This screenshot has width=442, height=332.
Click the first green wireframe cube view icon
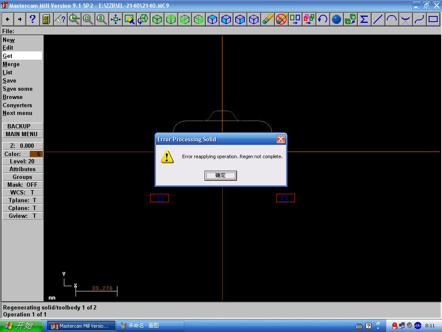157,19
